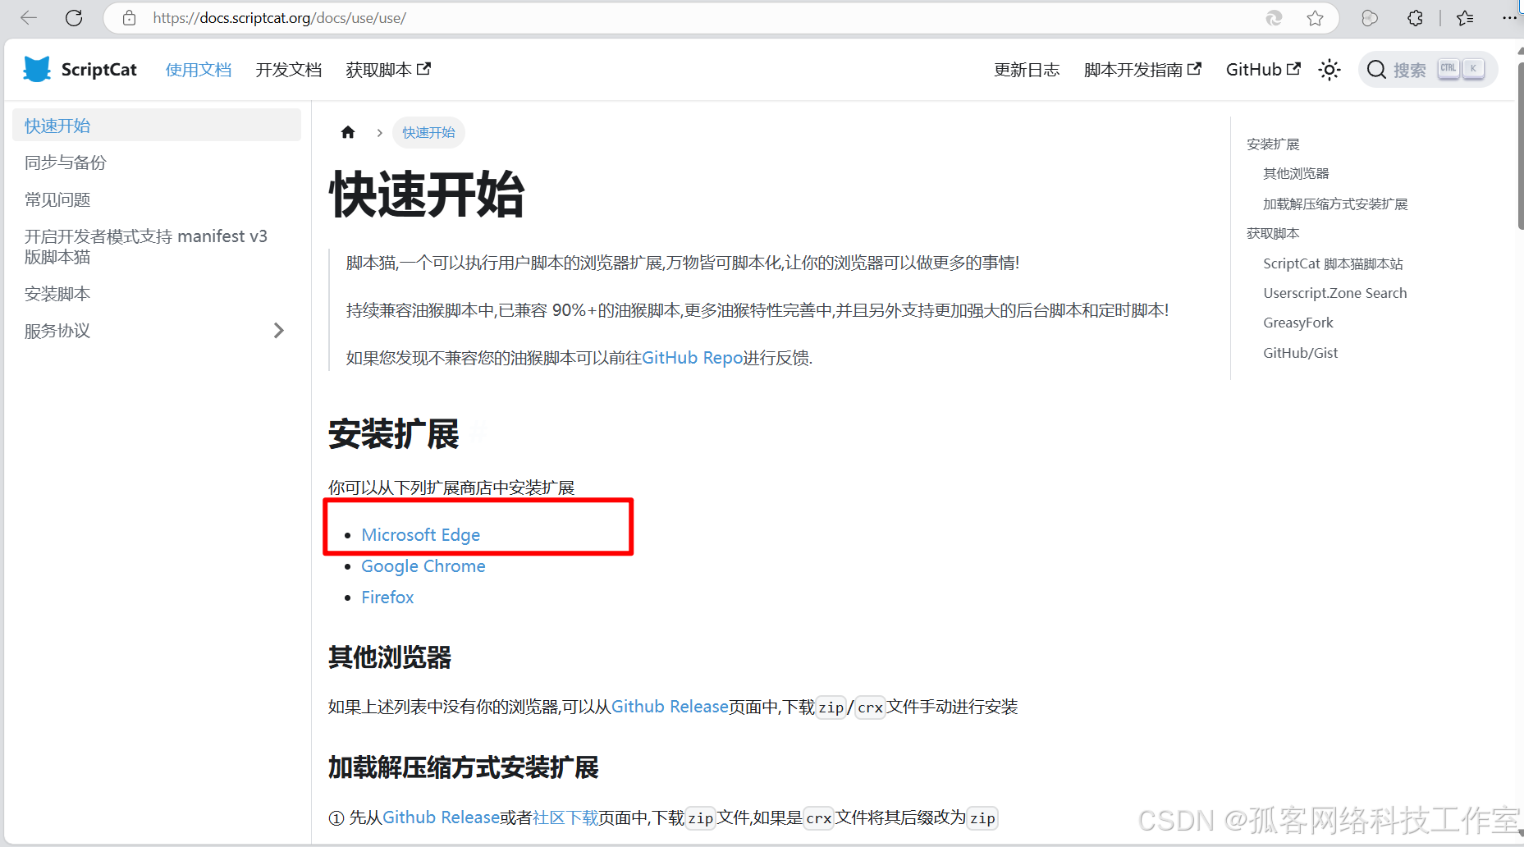Click the 搜索 search field
The width and height of the screenshot is (1524, 847).
[1428, 70]
